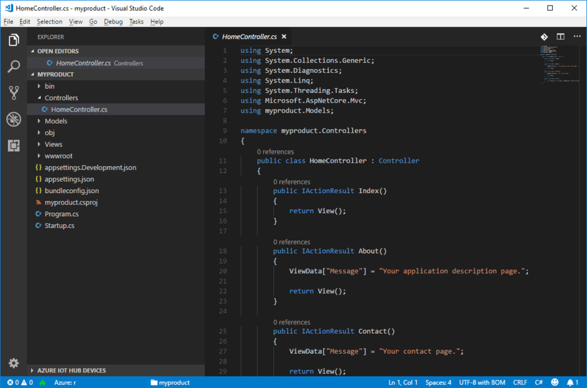Viewport: 587px width, 388px height.
Task: Open the Debug view icon
Action: click(13, 119)
